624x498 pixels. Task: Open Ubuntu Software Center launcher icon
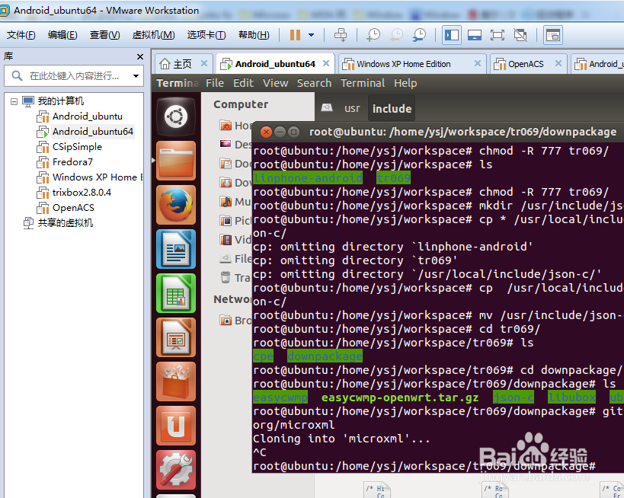pyautogui.click(x=176, y=381)
